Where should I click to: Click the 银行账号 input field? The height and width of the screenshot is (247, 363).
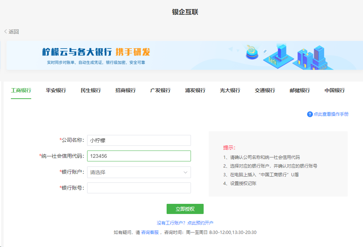pos(139,188)
